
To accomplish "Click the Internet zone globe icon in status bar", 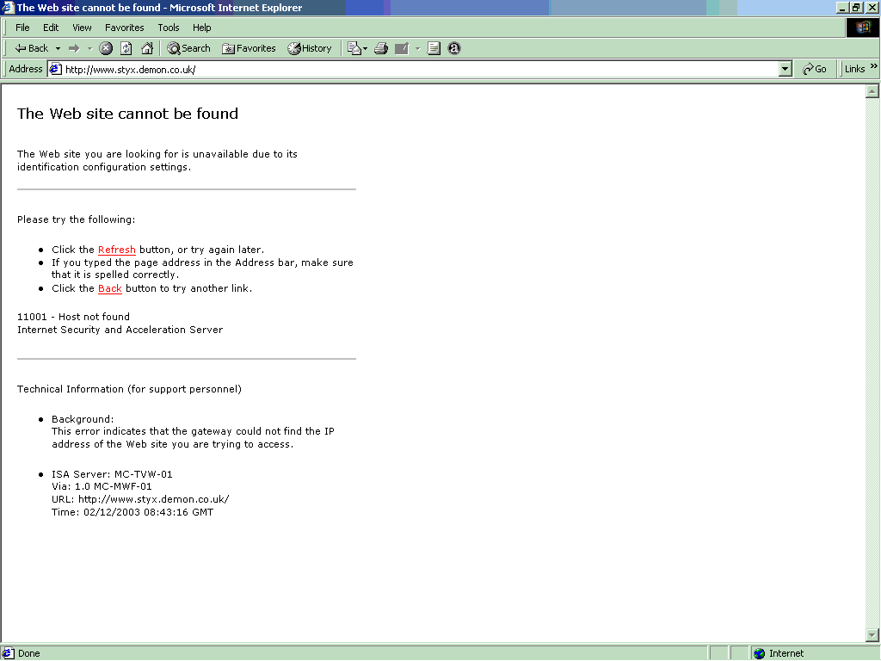I will (760, 653).
